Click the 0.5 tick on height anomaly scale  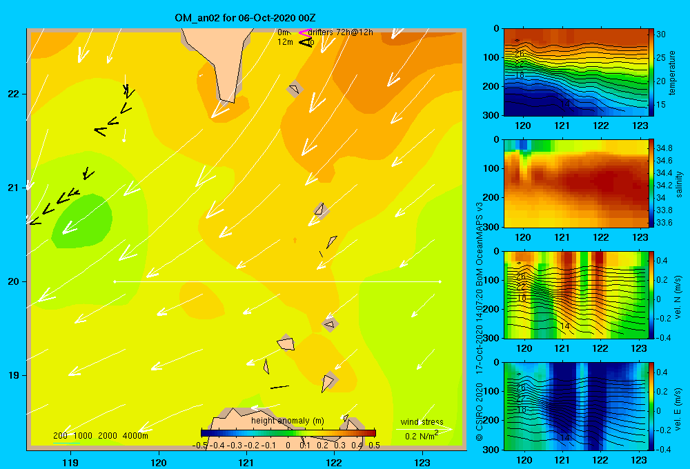click(374, 446)
